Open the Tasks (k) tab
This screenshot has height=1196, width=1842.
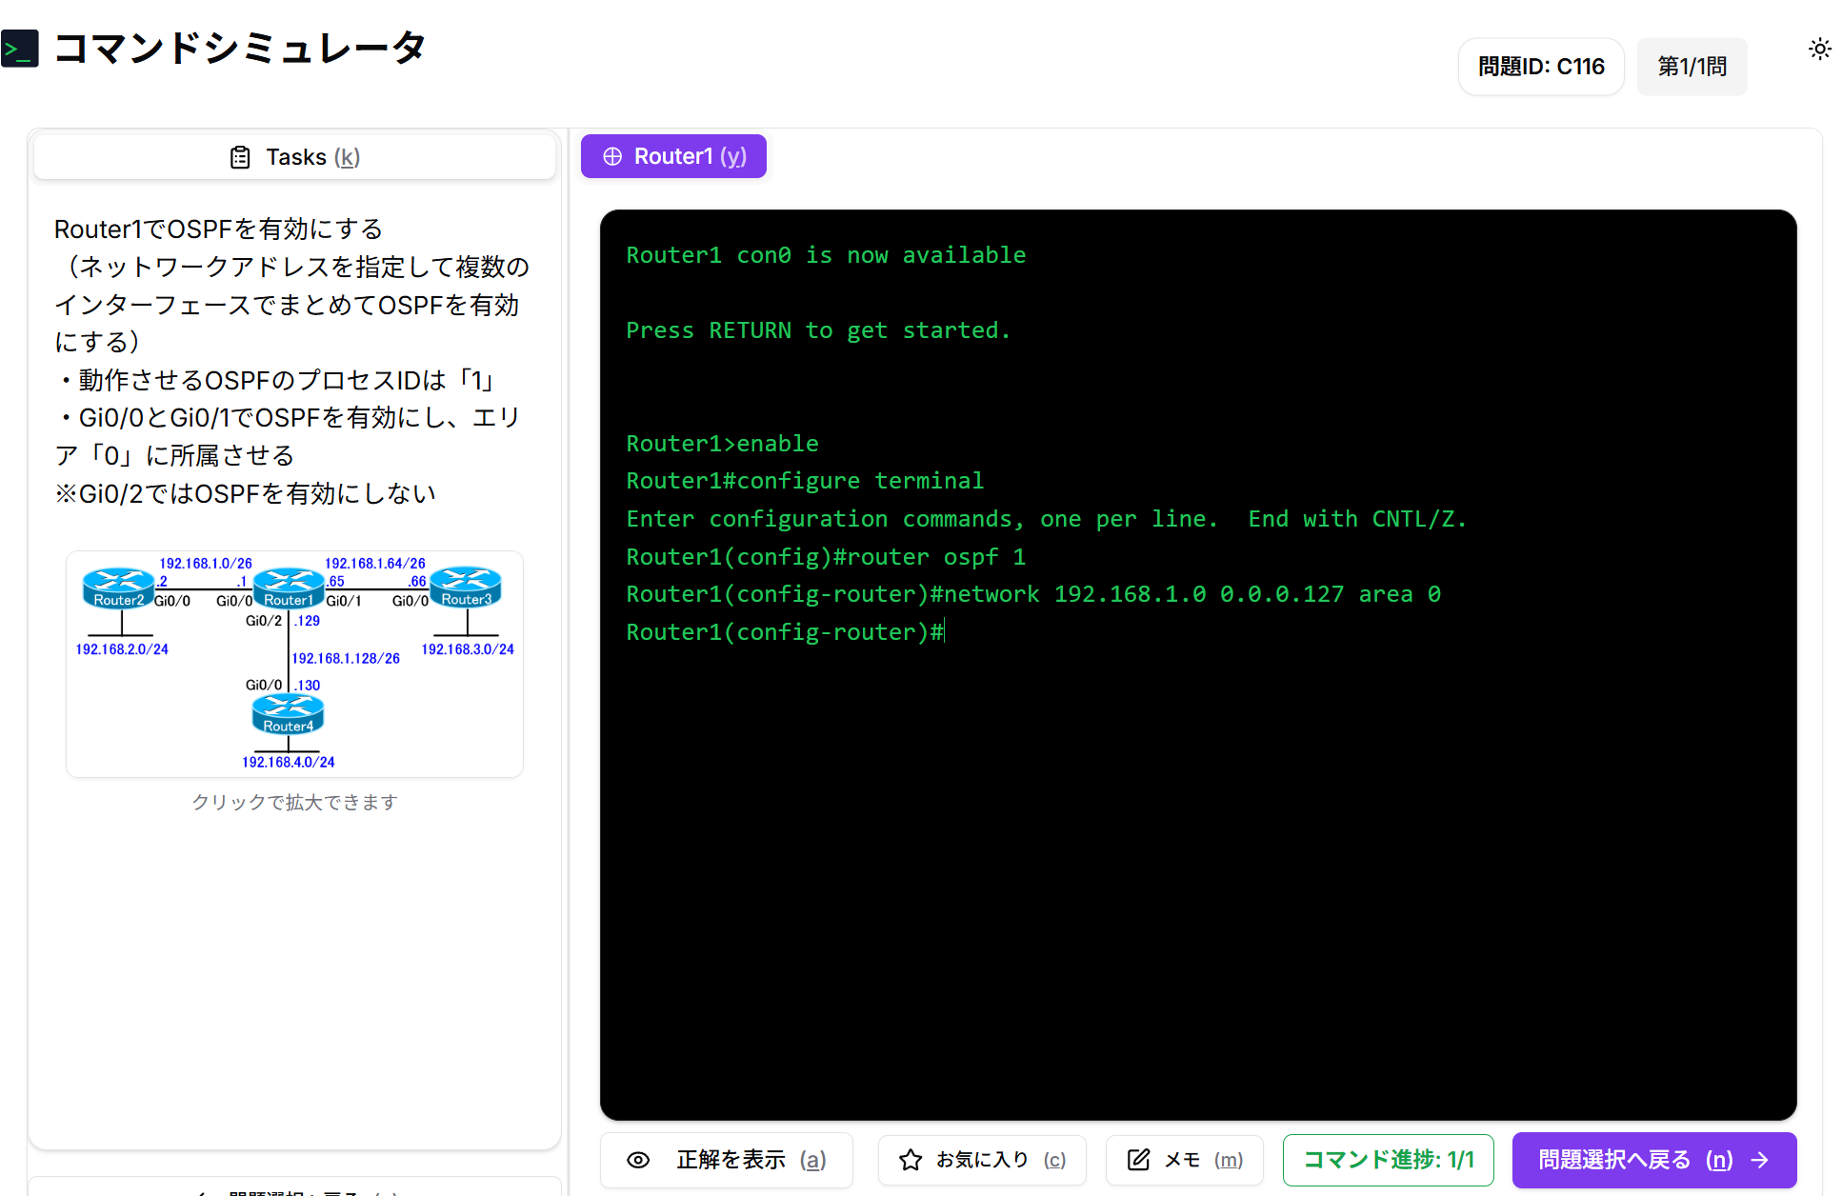[294, 157]
